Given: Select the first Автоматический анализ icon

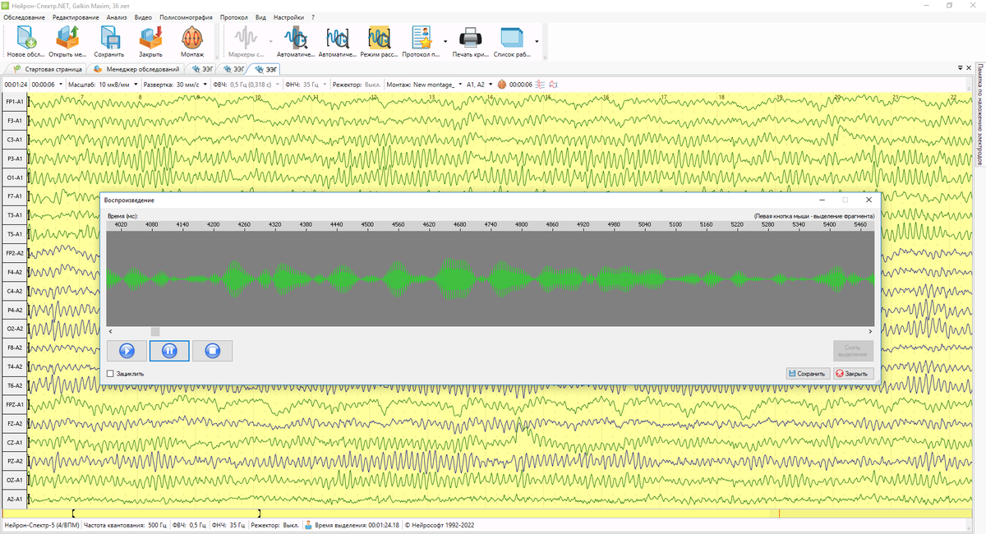Looking at the screenshot, I should click(x=296, y=38).
